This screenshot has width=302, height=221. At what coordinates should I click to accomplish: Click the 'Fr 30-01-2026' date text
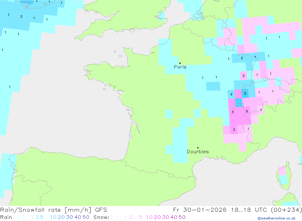click(x=200, y=210)
